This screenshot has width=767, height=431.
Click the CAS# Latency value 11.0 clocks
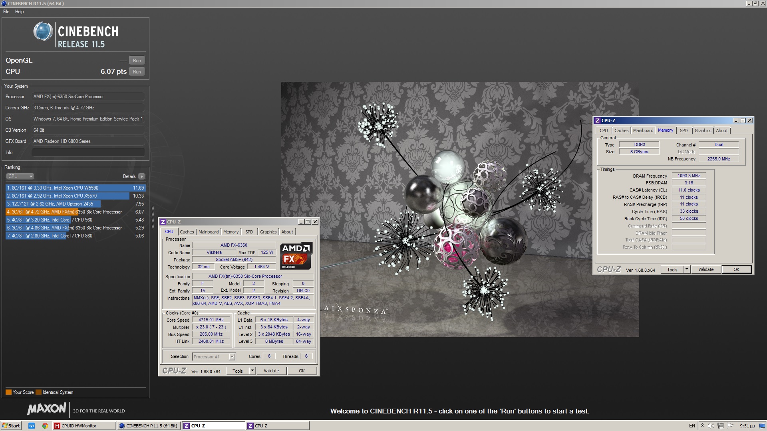(x=689, y=190)
